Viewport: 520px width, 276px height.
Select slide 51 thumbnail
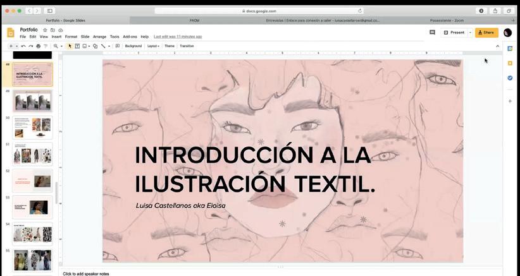pos(32,154)
